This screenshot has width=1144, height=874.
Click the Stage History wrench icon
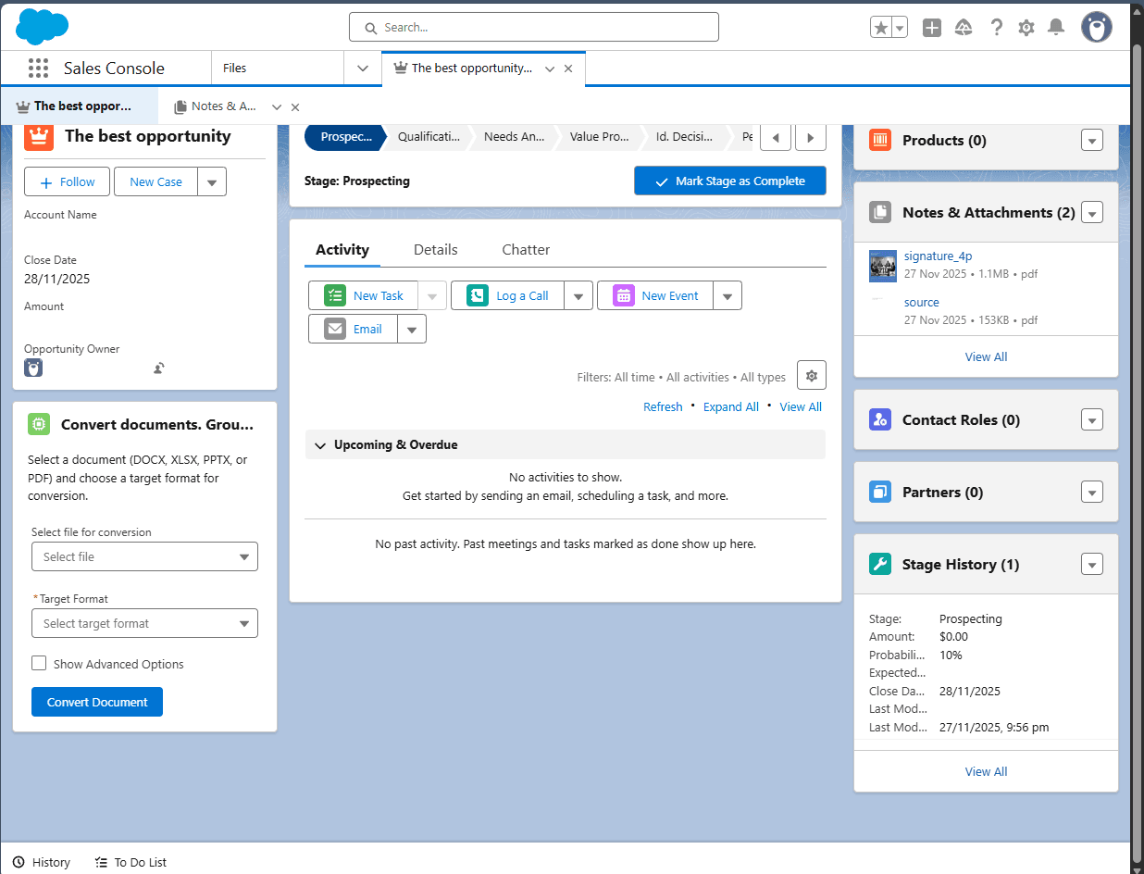pyautogui.click(x=880, y=564)
